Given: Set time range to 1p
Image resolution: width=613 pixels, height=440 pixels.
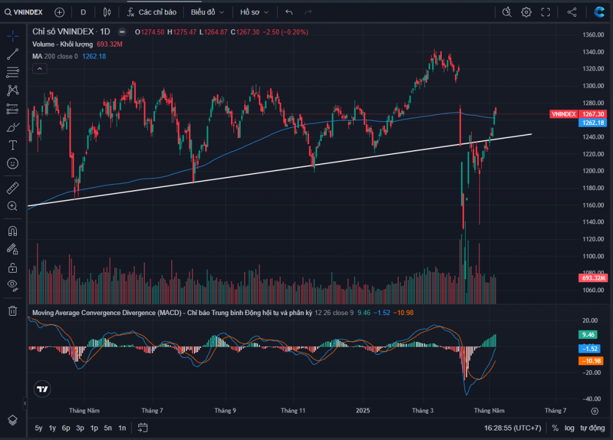Looking at the screenshot, I should 94,428.
